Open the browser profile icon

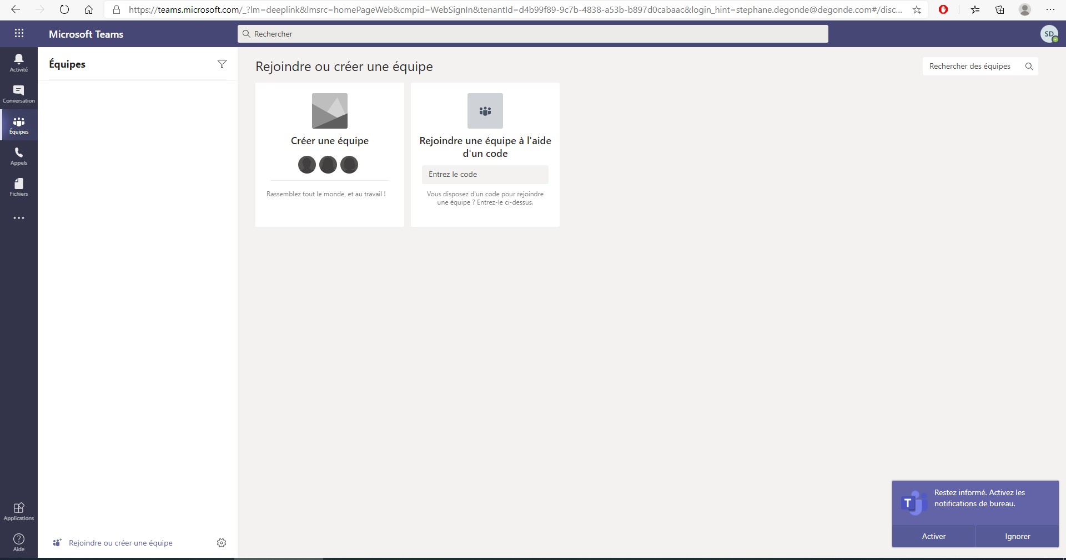coord(1025,9)
